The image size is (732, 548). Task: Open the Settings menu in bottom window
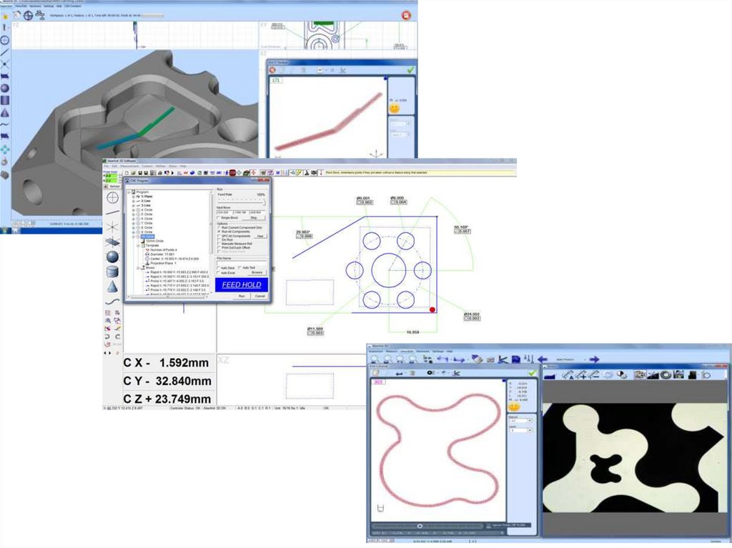(x=437, y=351)
